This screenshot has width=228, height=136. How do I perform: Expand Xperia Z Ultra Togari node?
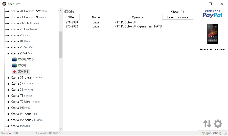click(x=8, y=29)
